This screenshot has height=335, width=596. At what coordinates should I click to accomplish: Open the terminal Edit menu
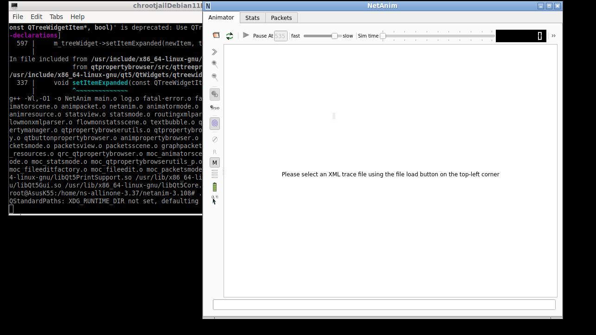click(36, 17)
